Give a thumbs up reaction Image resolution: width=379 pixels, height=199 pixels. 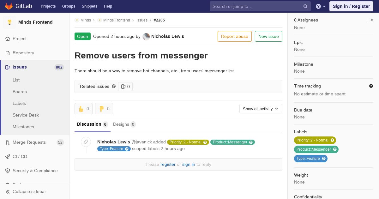[83, 109]
